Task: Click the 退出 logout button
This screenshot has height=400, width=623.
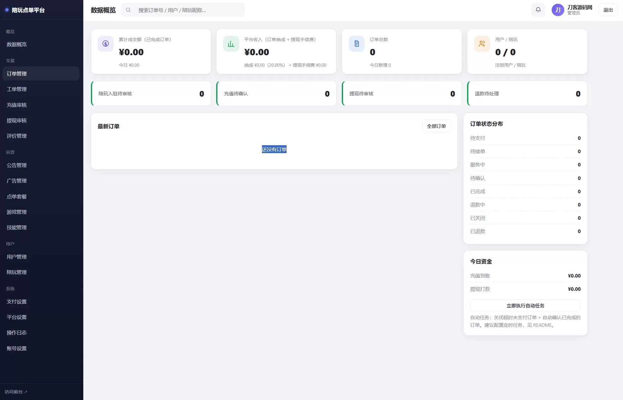Action: point(608,10)
